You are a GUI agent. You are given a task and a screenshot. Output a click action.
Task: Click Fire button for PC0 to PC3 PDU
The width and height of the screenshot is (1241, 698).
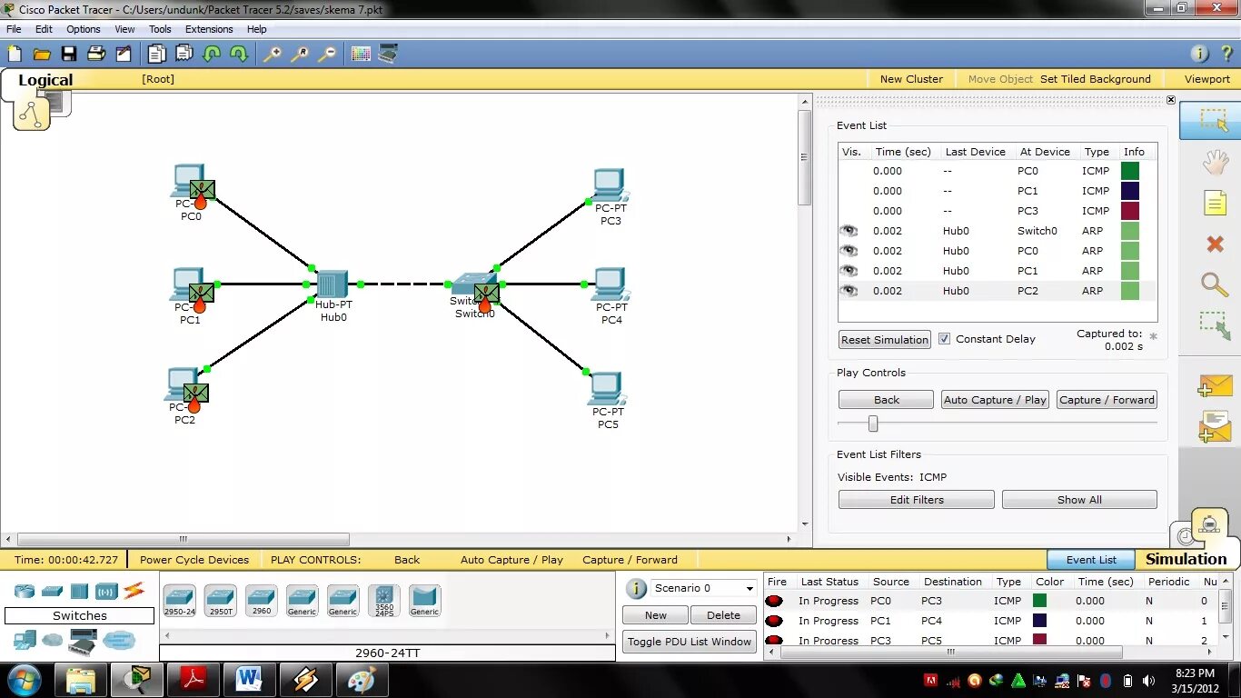point(774,601)
